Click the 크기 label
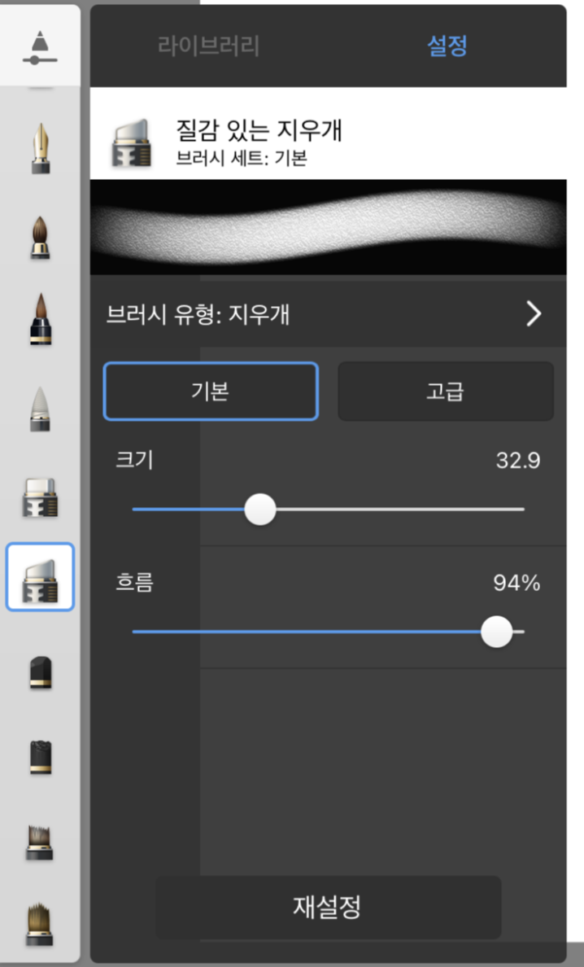 click(x=134, y=460)
